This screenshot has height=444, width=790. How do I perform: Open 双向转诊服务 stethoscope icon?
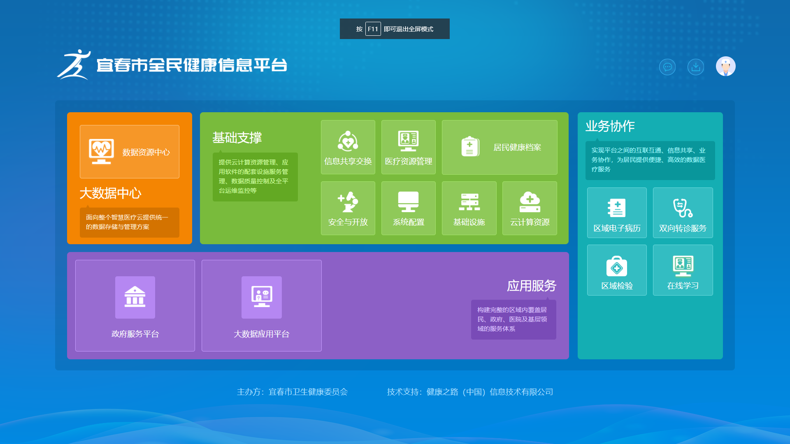tap(683, 208)
